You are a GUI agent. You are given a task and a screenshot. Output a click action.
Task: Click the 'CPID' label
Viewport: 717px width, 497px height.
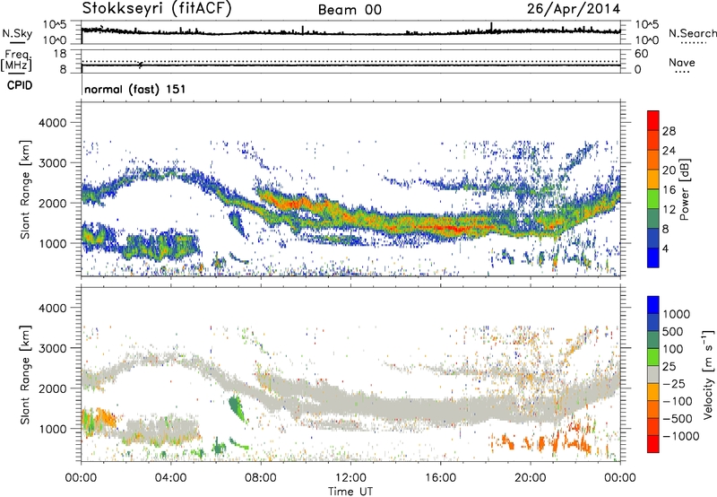click(20, 85)
